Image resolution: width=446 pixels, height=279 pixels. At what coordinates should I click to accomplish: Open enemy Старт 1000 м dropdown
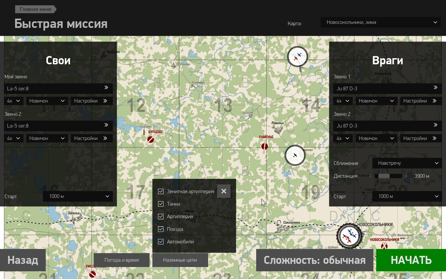click(407, 196)
